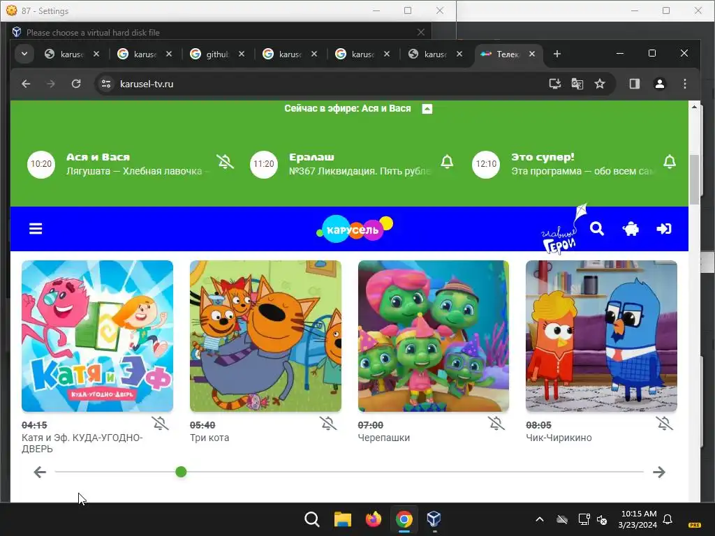
Task: Click Три кота title text
Action: click(209, 438)
